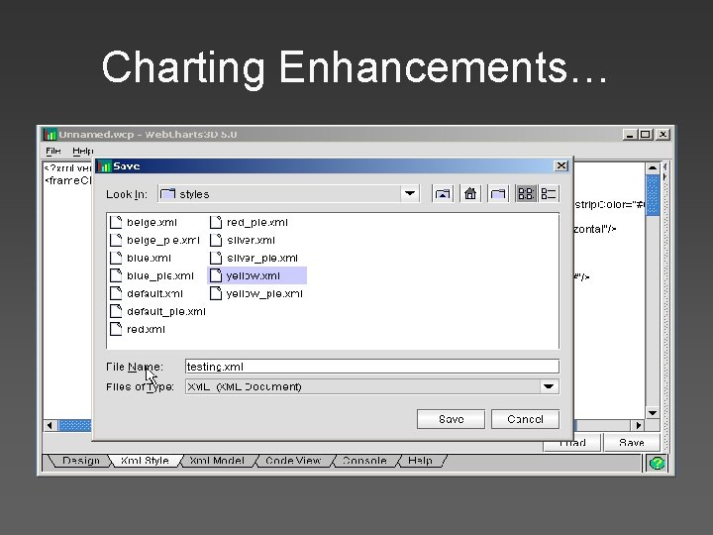Expand the Files of Type dropdown
This screenshot has width=713, height=535.
tap(549, 386)
